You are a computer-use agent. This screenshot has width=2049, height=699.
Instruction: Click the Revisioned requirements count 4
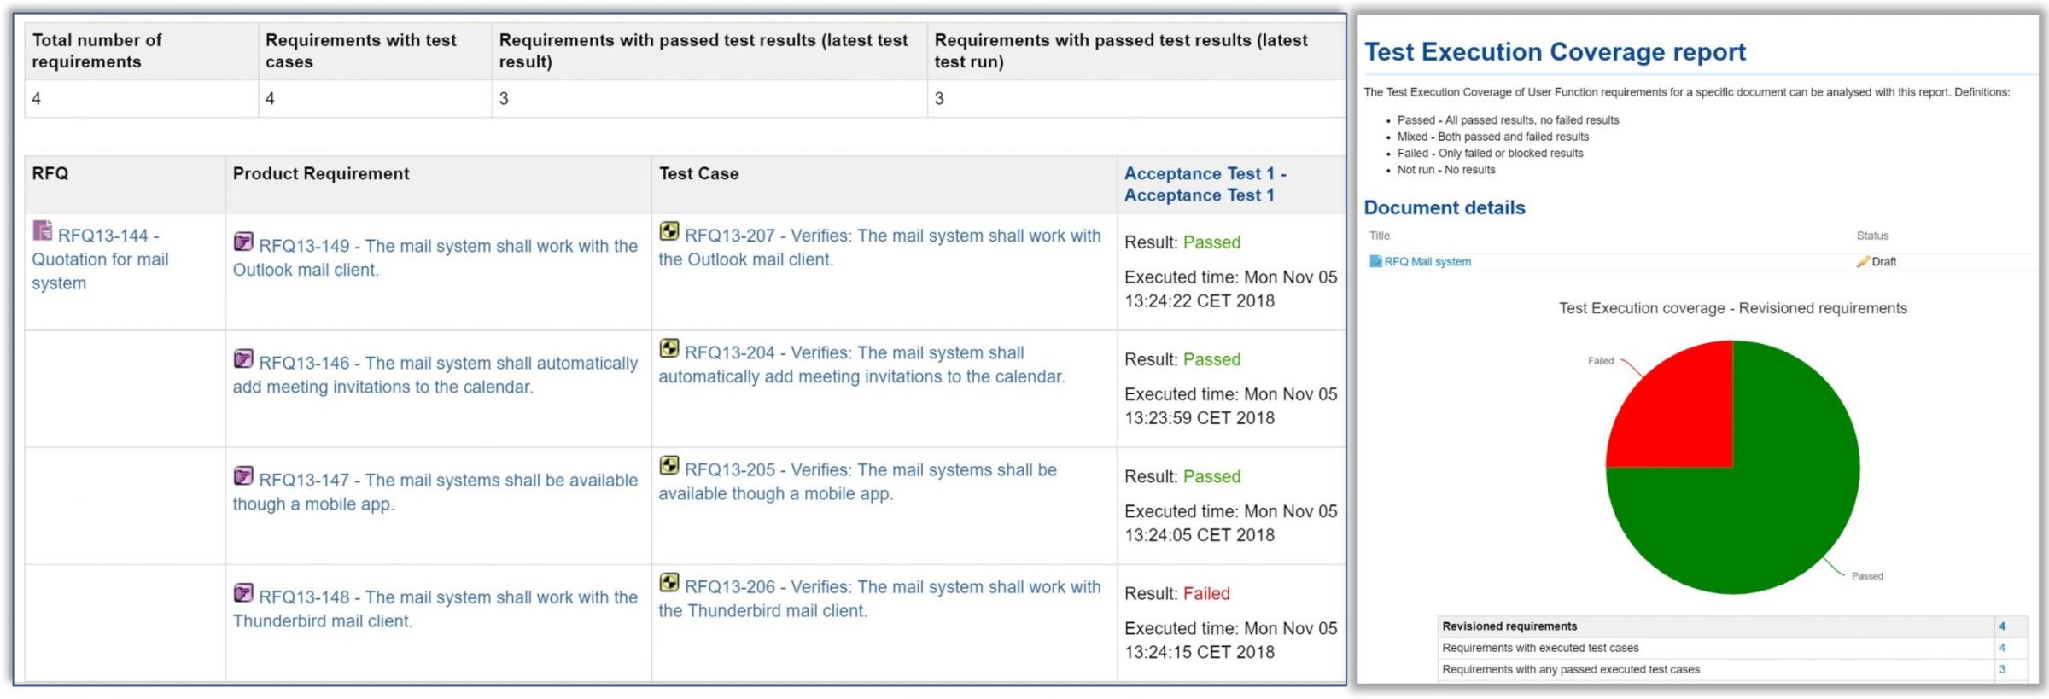2002,626
